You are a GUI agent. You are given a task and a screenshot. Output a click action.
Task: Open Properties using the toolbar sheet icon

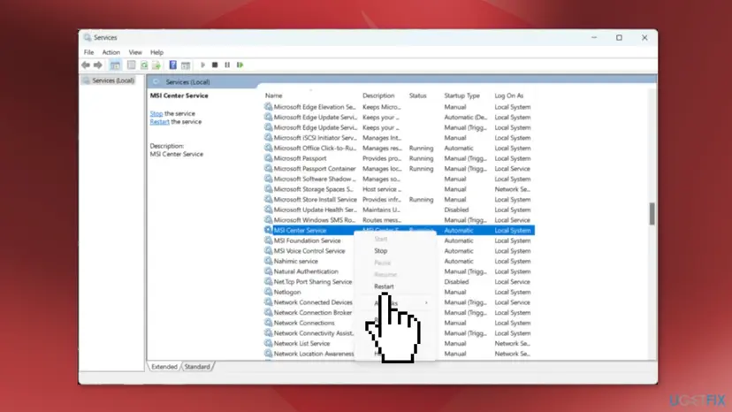point(131,65)
